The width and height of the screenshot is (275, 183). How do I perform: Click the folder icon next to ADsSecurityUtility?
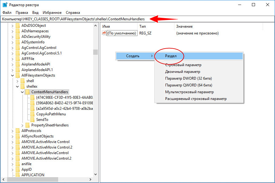click(18, 37)
